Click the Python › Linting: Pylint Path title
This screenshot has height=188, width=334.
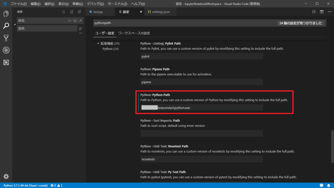pos(160,43)
